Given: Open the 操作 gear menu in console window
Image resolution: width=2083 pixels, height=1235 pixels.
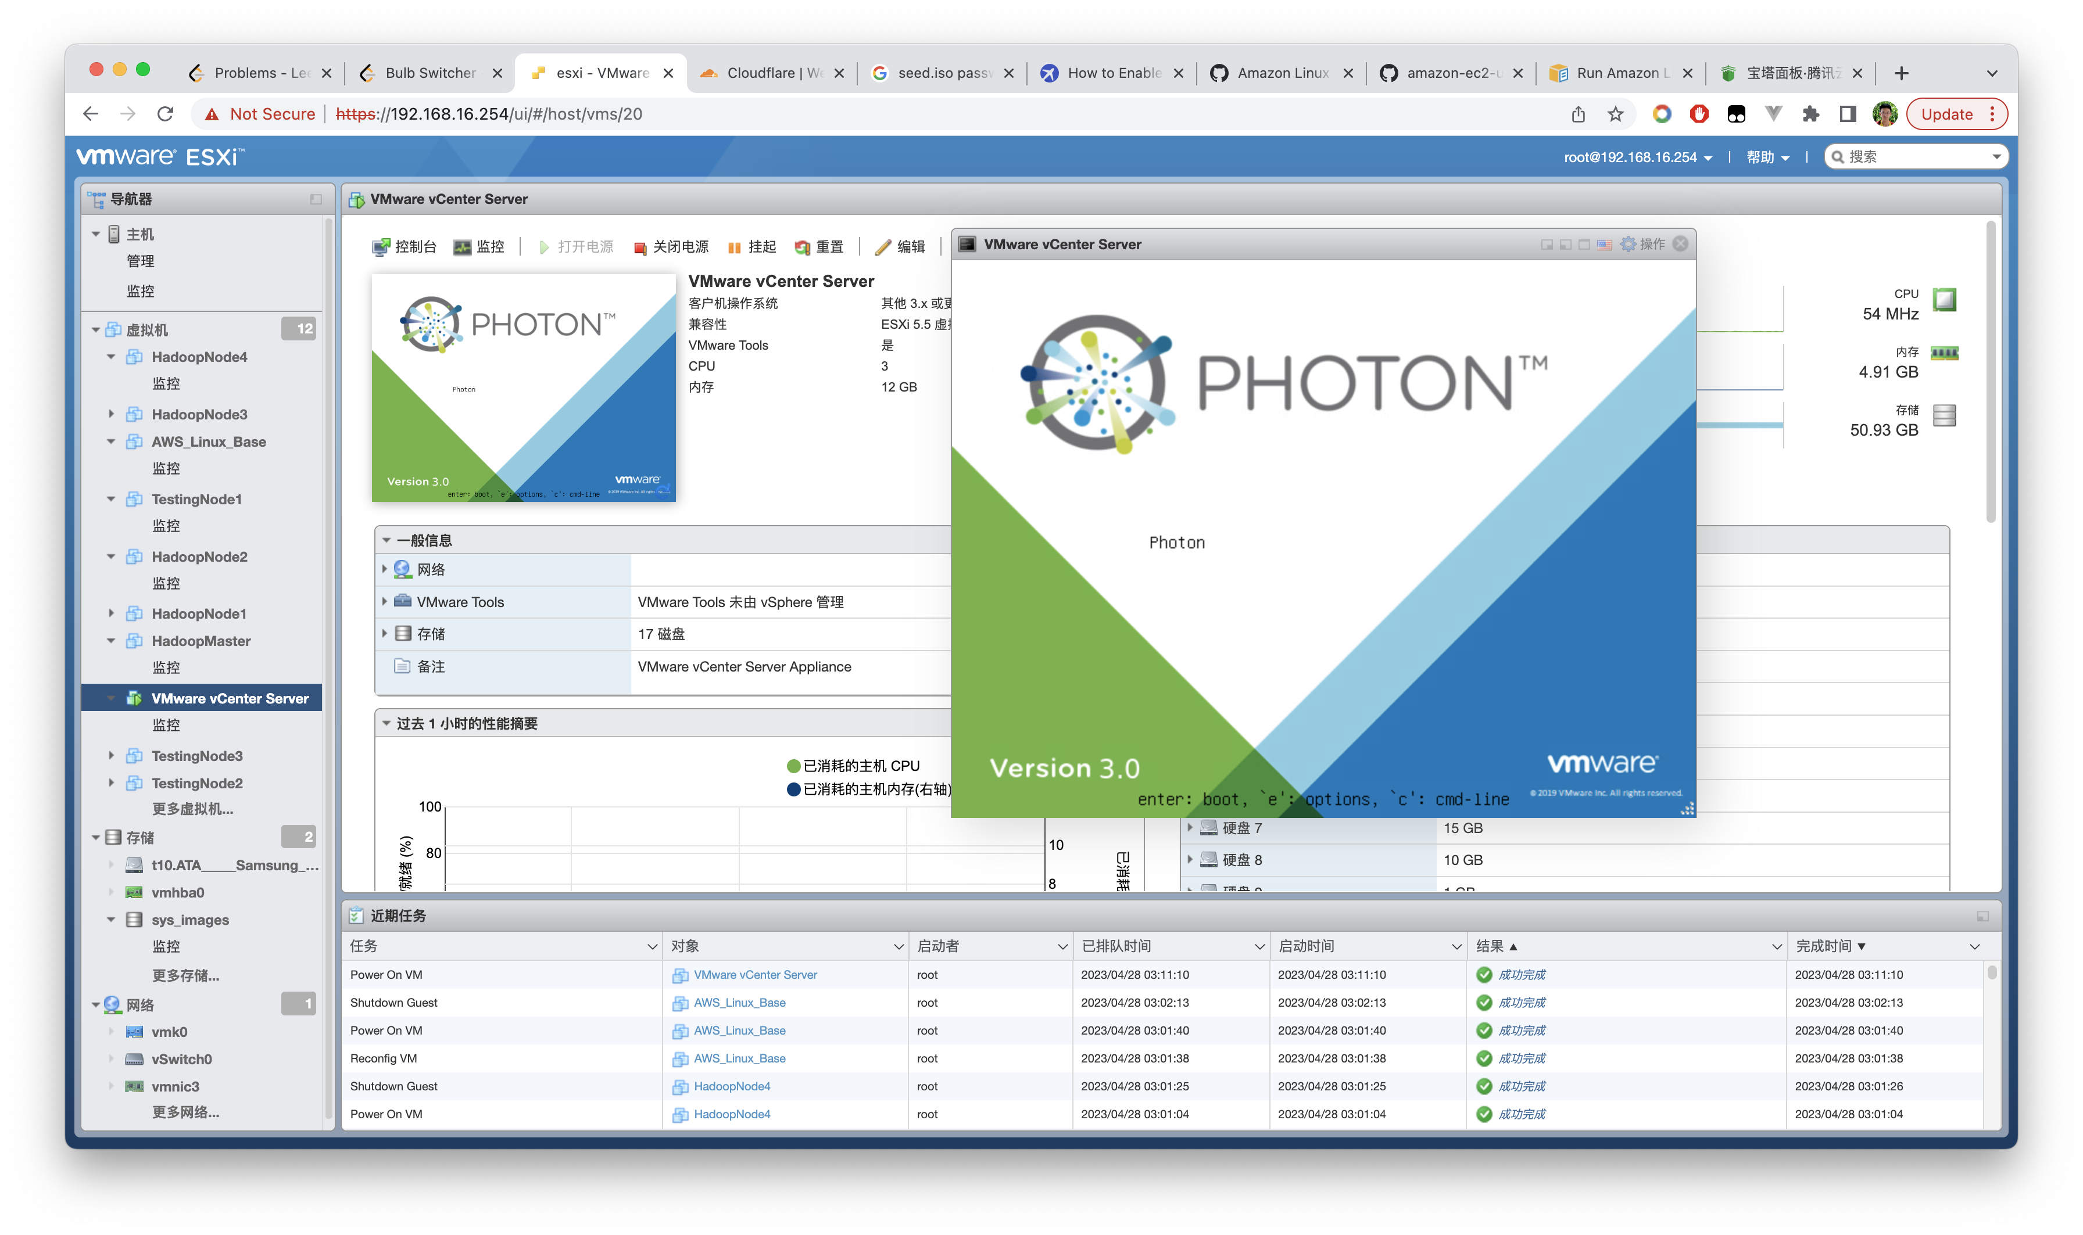Looking at the screenshot, I should tap(1642, 244).
